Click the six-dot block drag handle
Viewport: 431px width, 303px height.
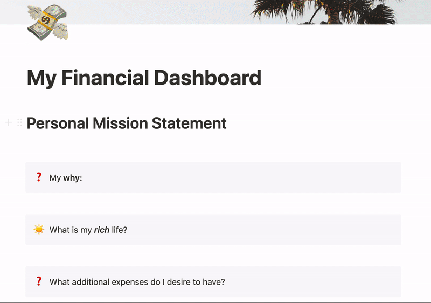(x=19, y=122)
